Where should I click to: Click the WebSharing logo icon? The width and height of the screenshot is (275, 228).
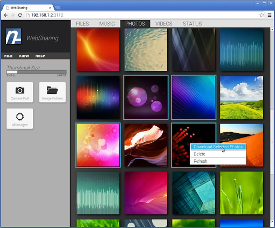pos(13,36)
